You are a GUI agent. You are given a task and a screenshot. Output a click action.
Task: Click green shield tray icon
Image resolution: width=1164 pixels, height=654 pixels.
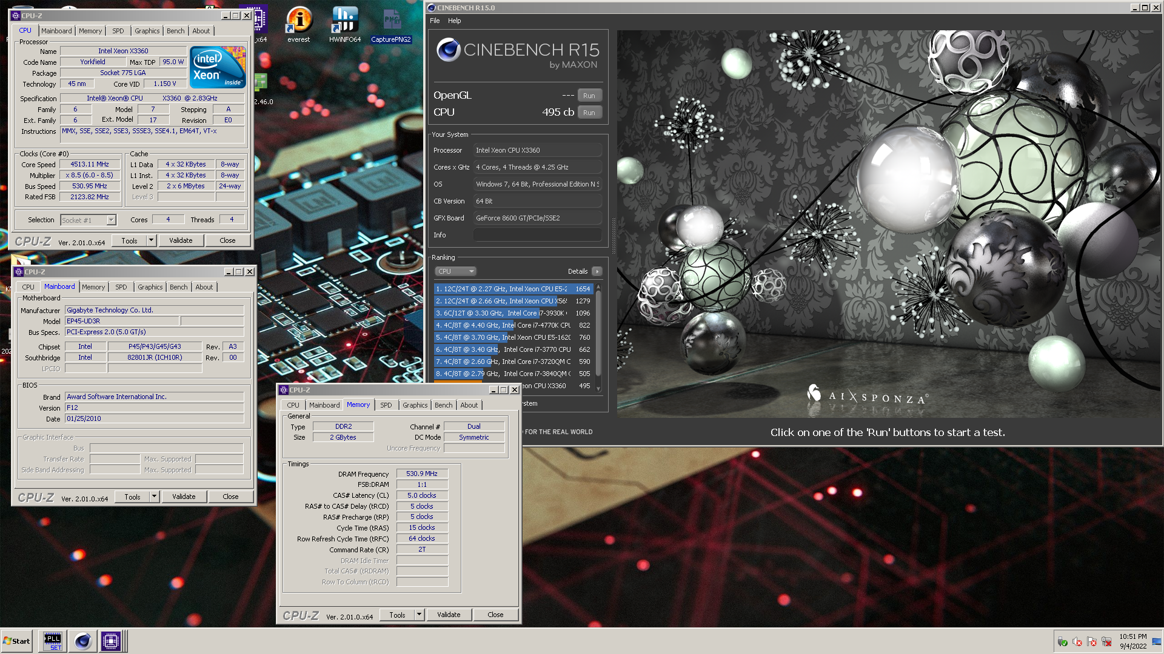click(x=1062, y=641)
